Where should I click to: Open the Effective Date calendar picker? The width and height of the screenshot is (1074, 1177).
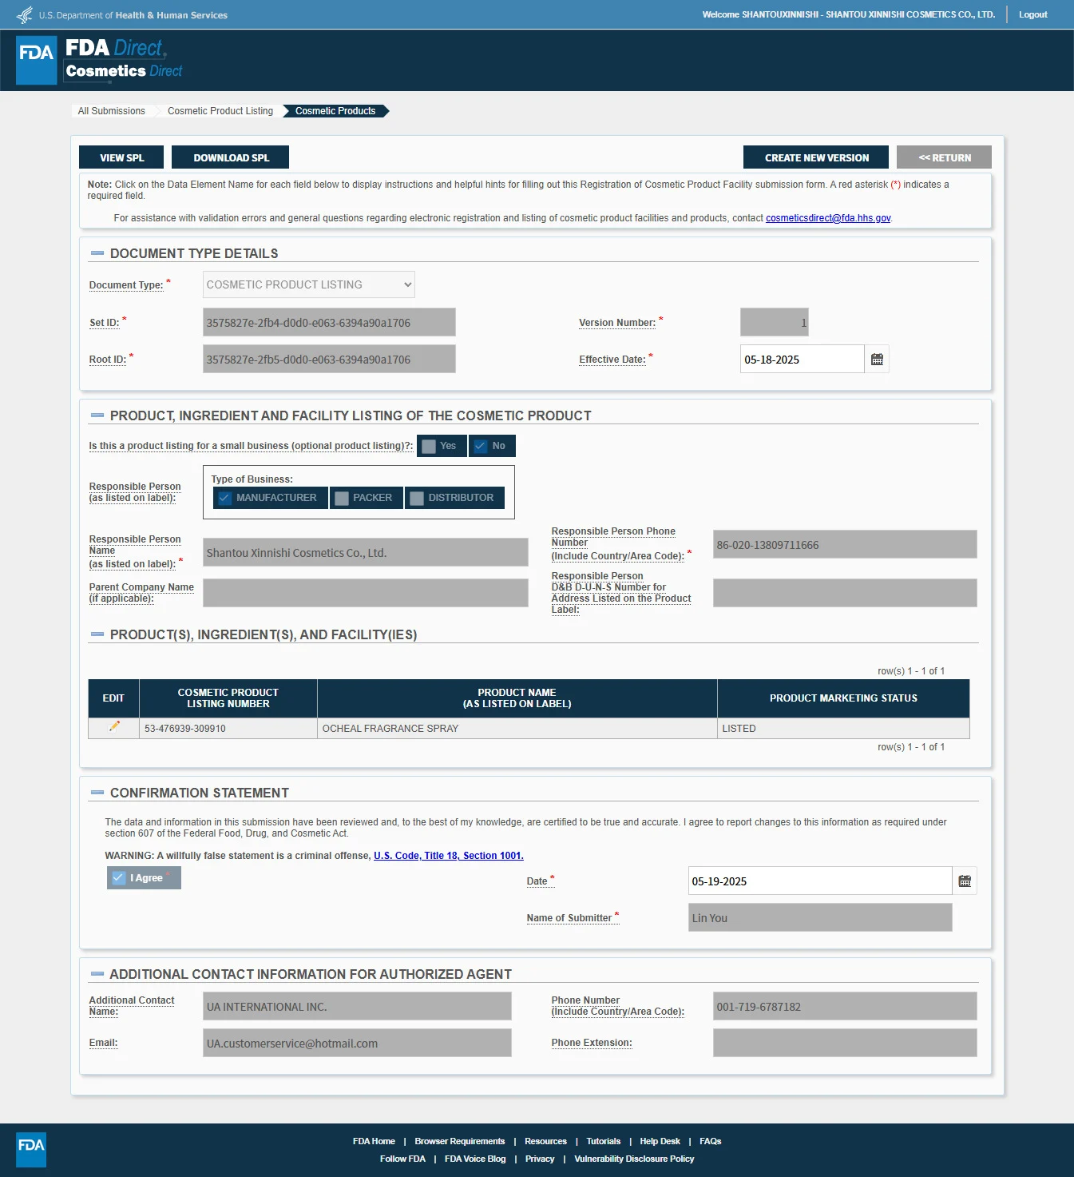877,360
